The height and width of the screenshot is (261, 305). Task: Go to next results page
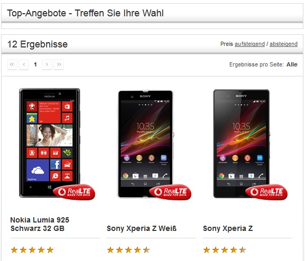tap(47, 64)
